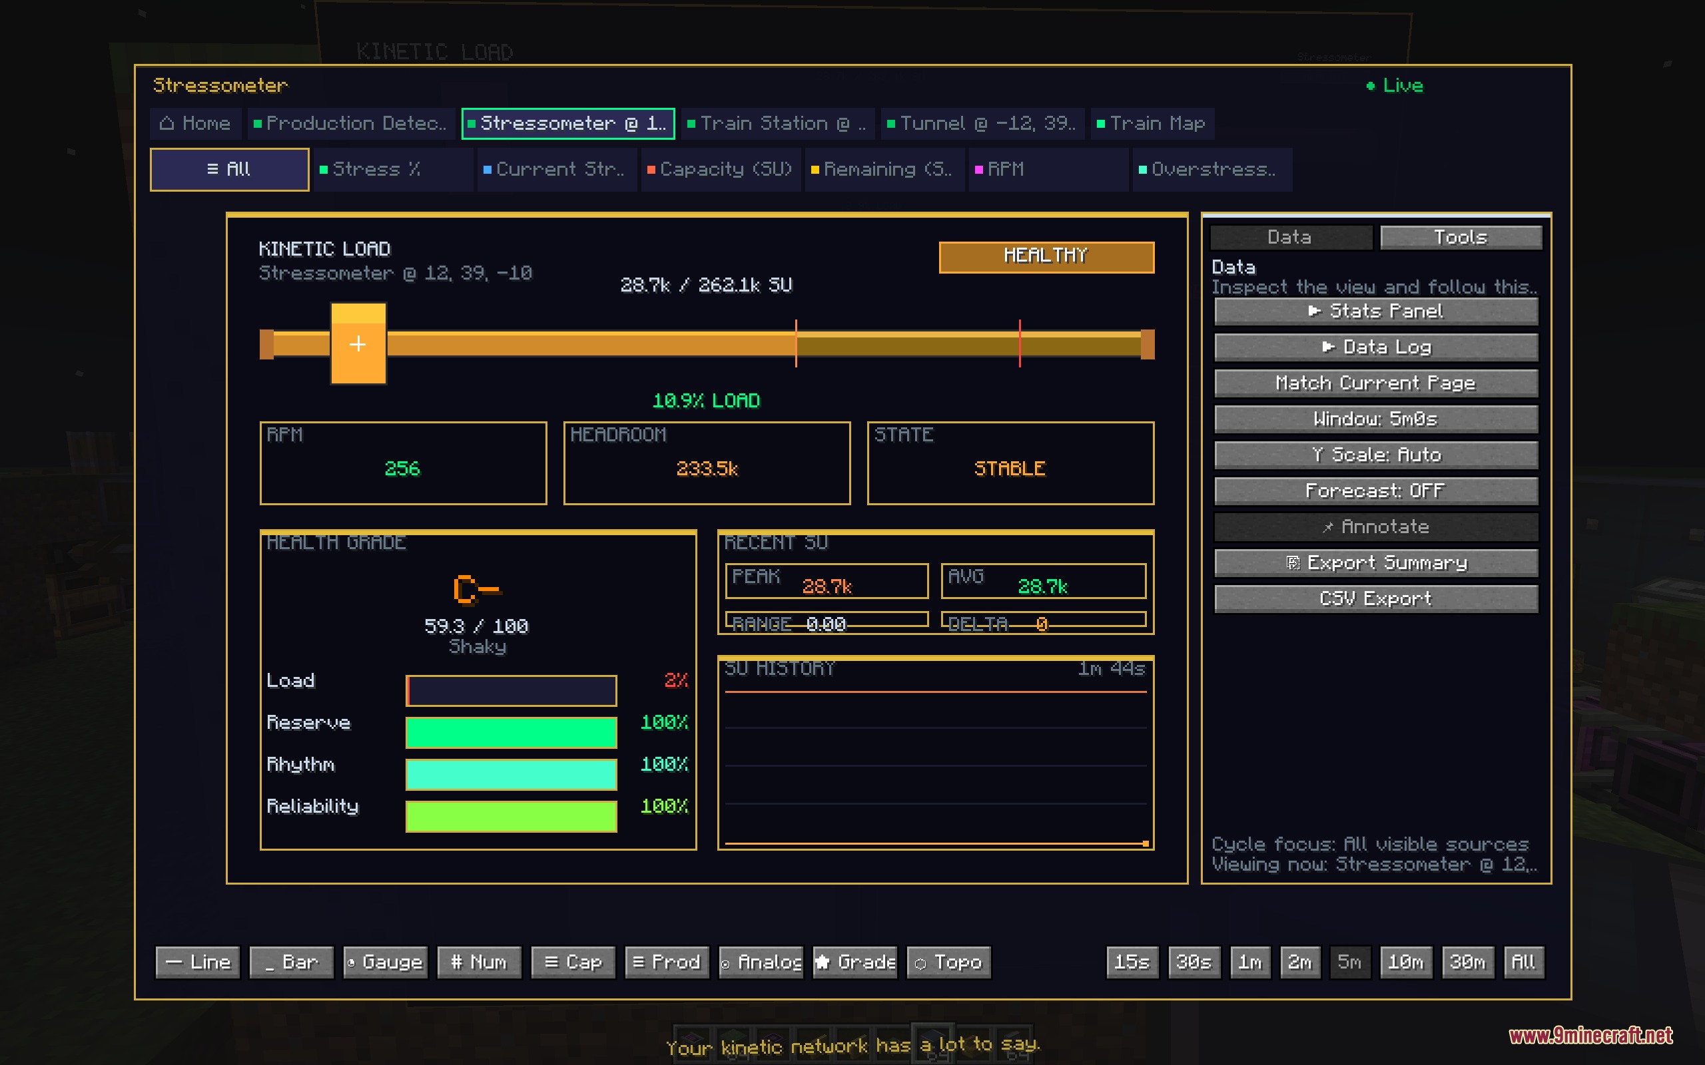1705x1065 pixels.
Task: Switch sidebar to Data tab
Action: coord(1291,238)
